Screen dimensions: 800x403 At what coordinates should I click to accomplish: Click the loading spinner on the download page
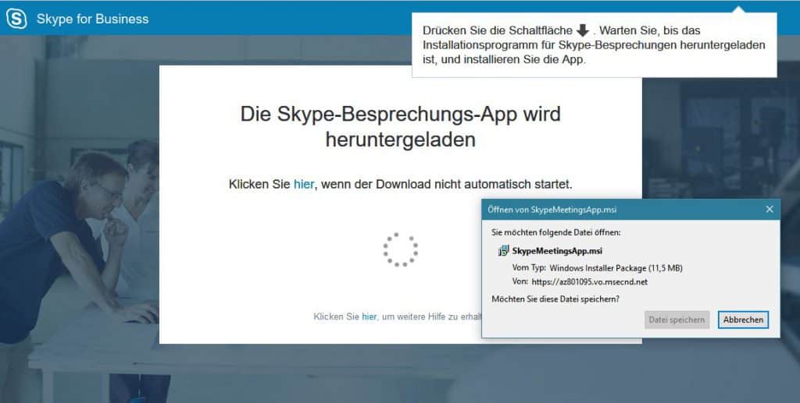401,249
